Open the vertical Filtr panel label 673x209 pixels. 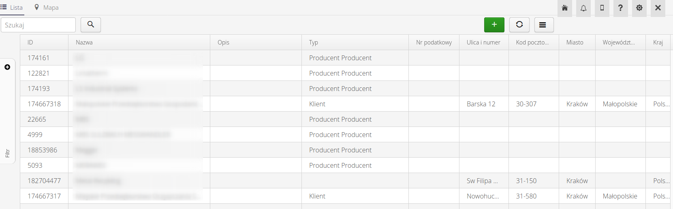7,153
